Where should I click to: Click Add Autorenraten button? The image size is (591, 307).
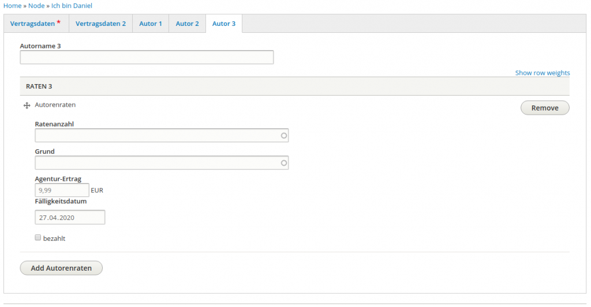click(61, 268)
